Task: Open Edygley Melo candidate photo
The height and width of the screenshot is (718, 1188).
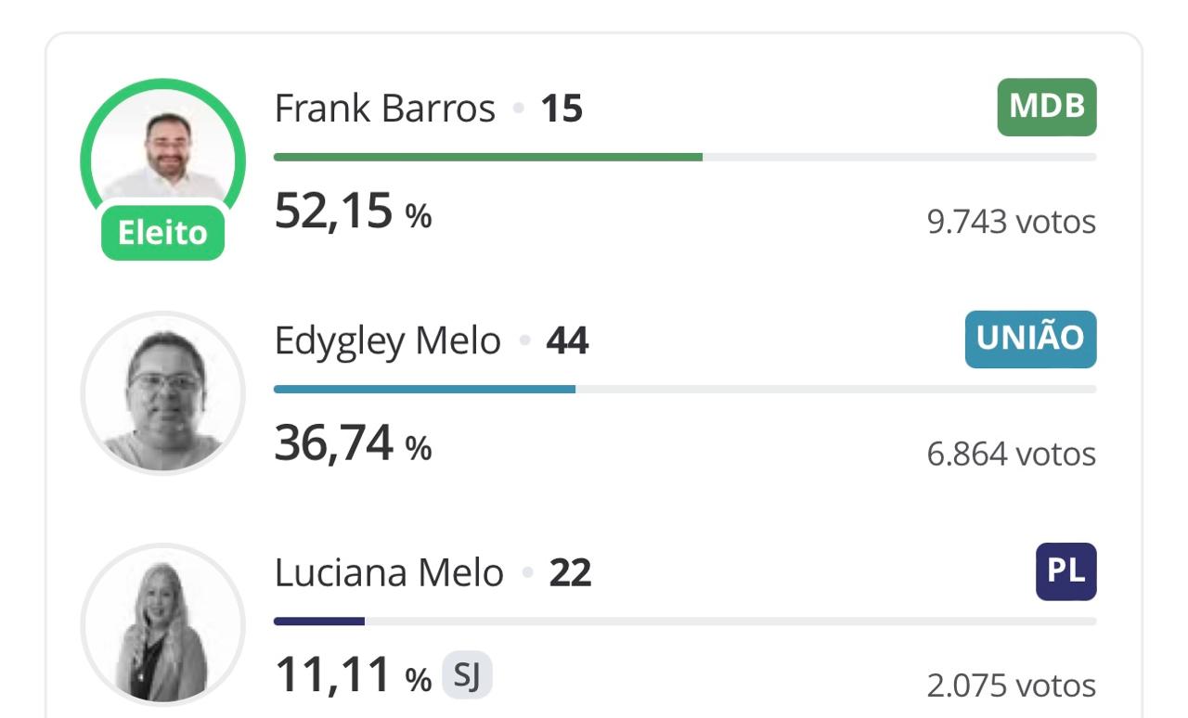Action: [x=162, y=393]
